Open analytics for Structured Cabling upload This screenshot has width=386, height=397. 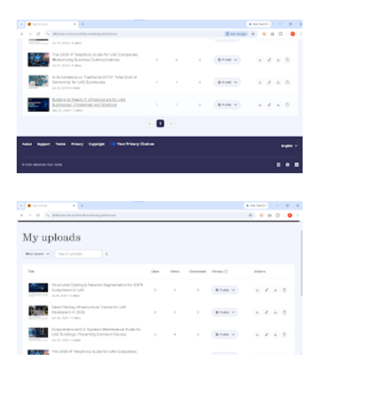257,290
